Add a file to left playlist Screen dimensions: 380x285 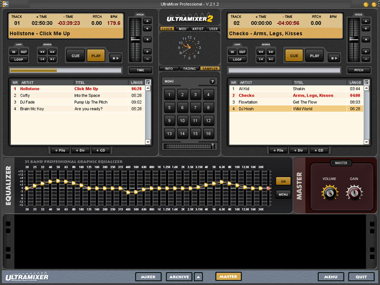(60, 151)
